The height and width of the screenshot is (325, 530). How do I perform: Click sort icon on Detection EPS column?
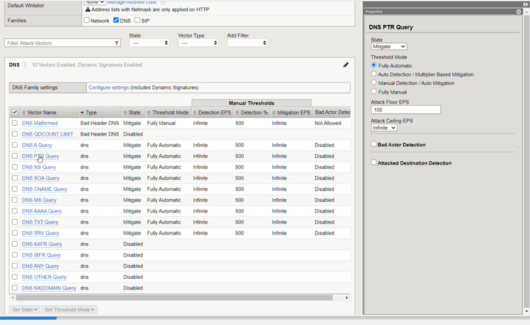pos(195,112)
